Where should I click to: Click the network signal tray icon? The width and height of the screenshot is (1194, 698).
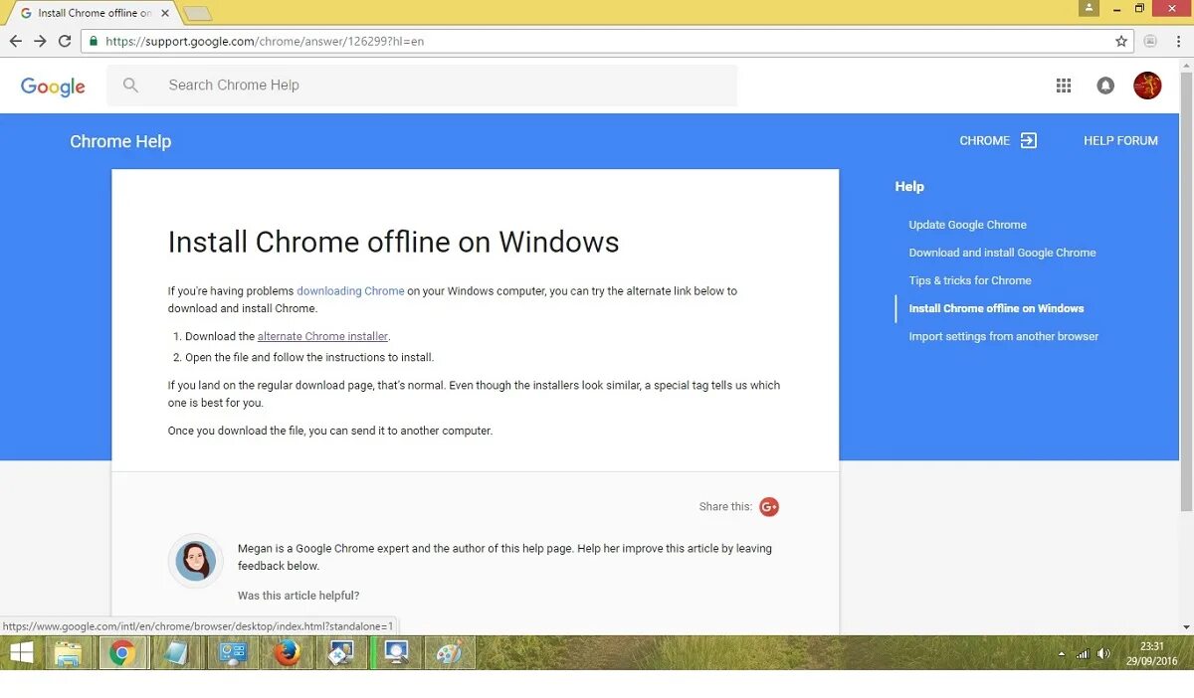1083,653
